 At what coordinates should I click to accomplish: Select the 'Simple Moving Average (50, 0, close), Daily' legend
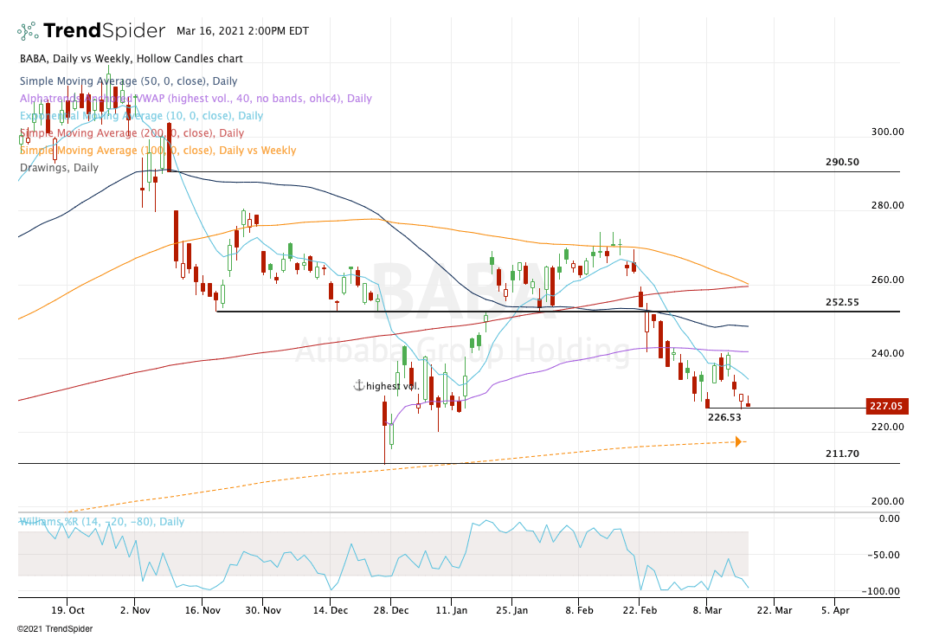(129, 80)
